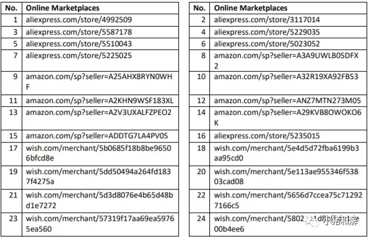Select aliexpress.com/store/5587178 row text
This screenshot has height=237, width=369.
point(79,32)
